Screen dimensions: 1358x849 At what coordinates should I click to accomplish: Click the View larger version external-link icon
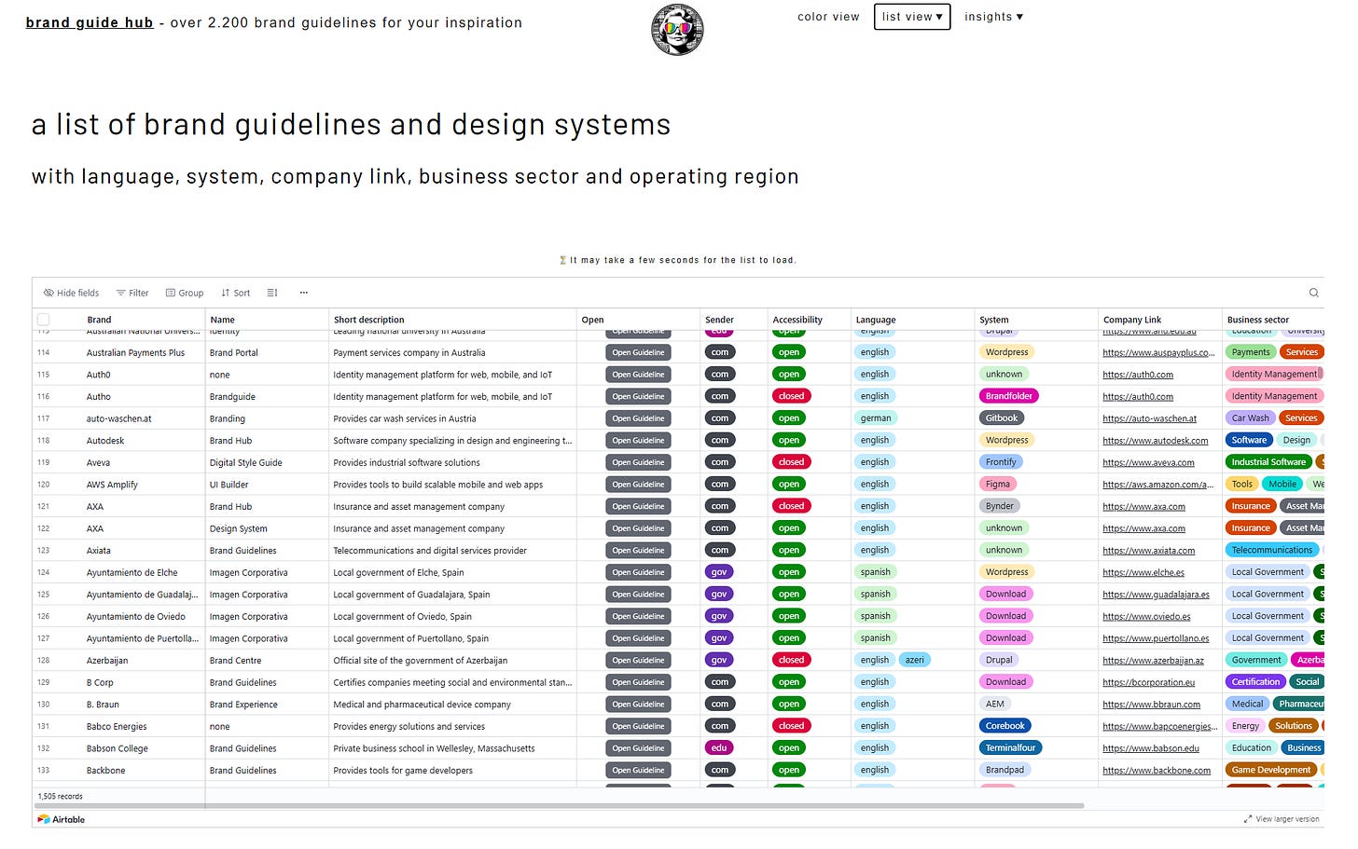coord(1248,819)
